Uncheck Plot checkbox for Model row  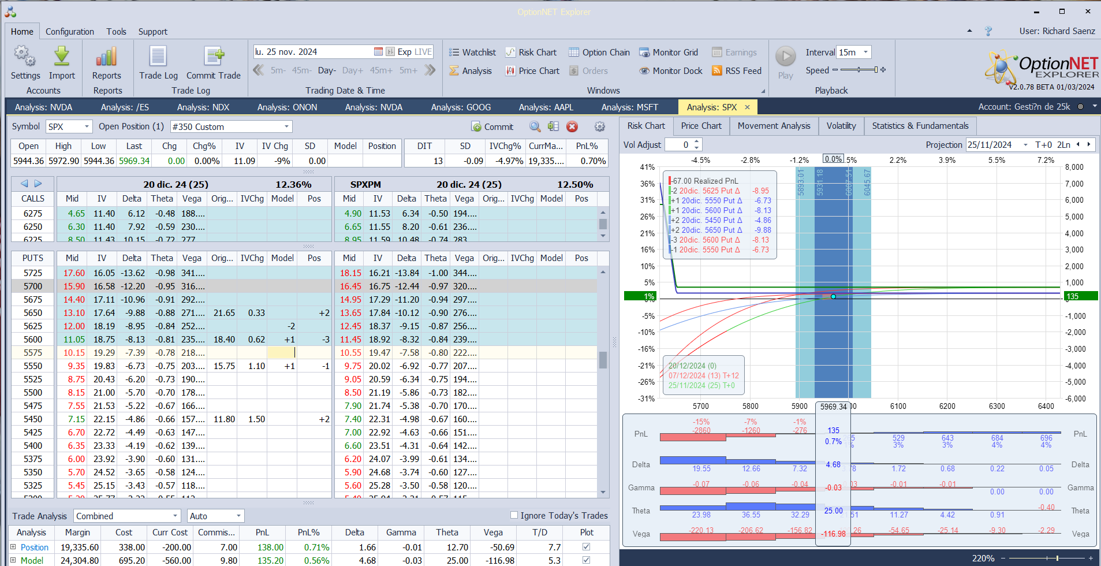(x=587, y=560)
